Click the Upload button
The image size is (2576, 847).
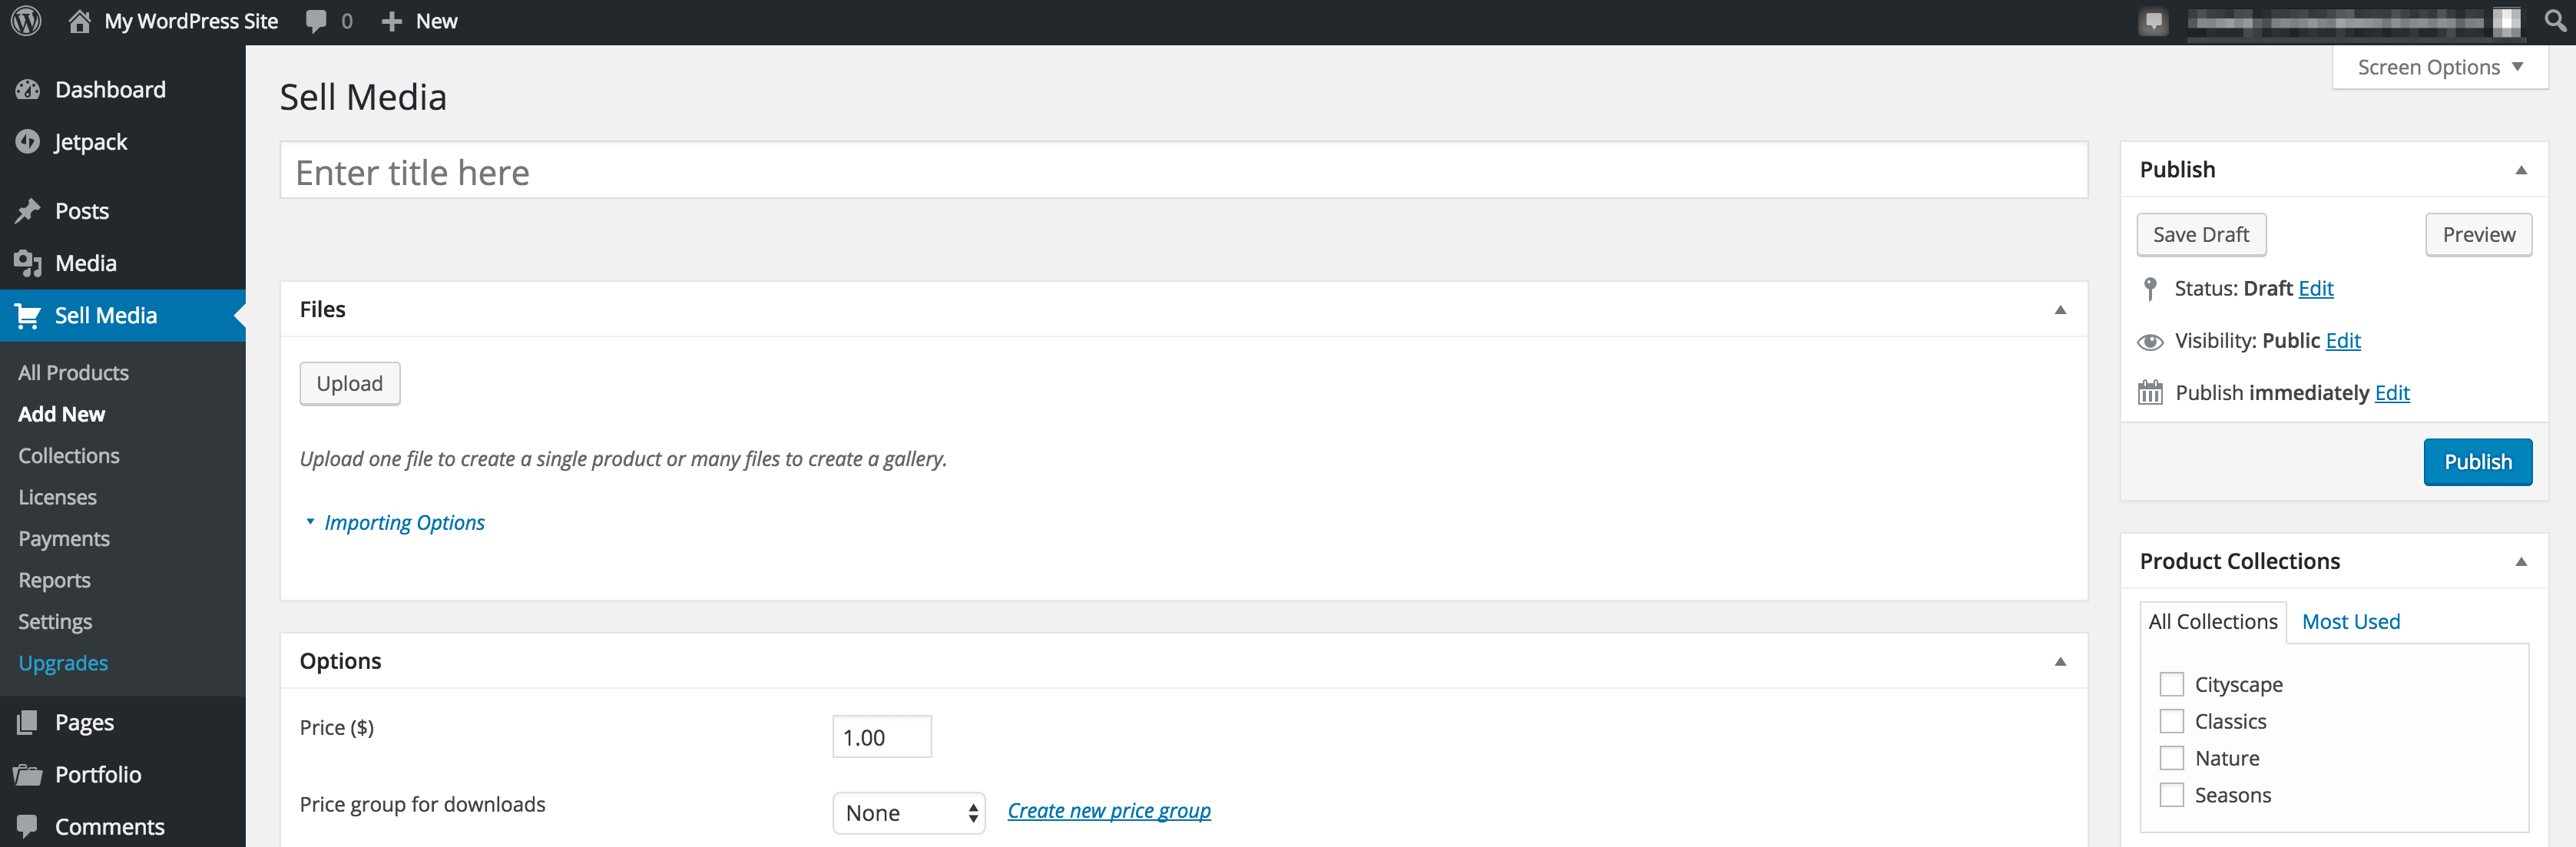[x=349, y=384]
